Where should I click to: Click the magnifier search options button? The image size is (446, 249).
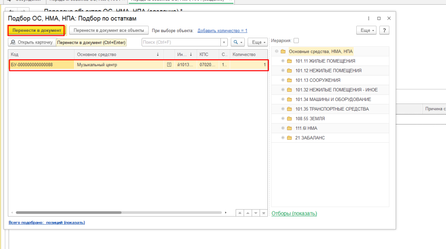[x=237, y=42]
